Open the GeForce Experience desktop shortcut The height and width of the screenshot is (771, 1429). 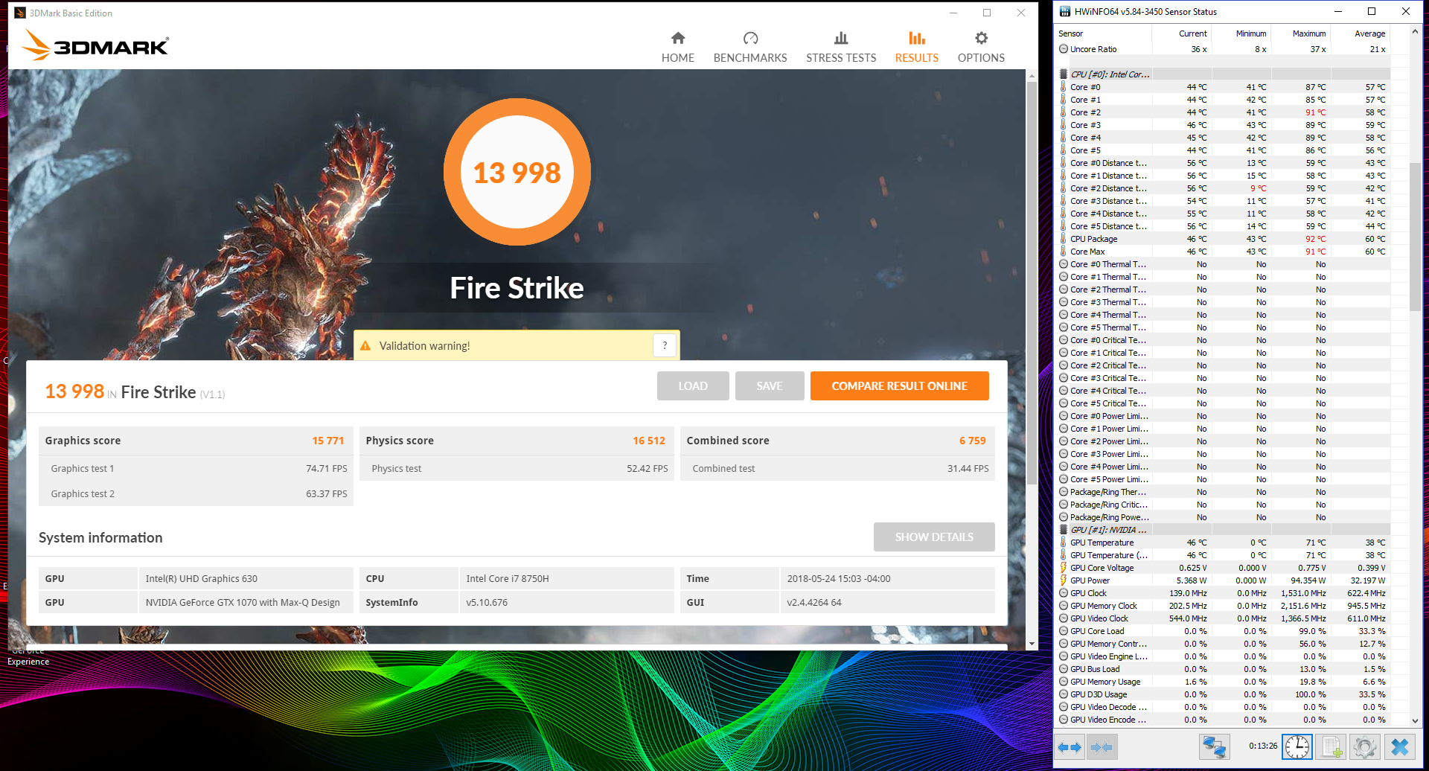point(28,656)
